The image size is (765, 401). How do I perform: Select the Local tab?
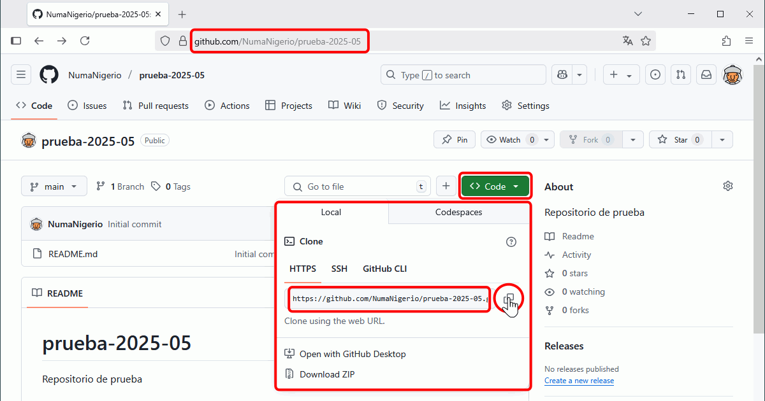tap(331, 213)
